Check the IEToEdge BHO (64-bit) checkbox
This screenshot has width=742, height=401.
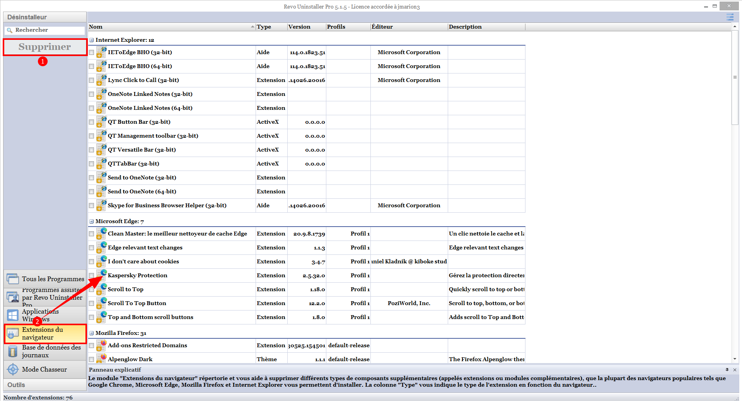coord(92,67)
